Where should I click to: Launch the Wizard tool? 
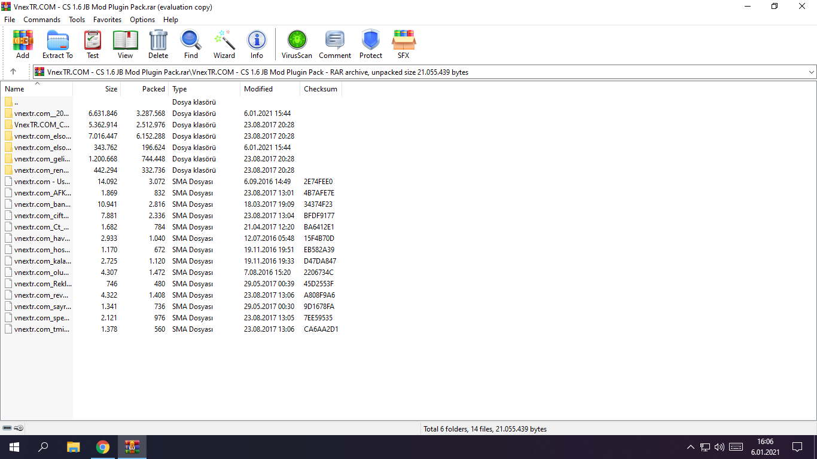224,45
